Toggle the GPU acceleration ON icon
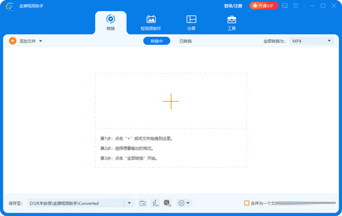Viewport: 342px width, 216px height. click(x=168, y=203)
